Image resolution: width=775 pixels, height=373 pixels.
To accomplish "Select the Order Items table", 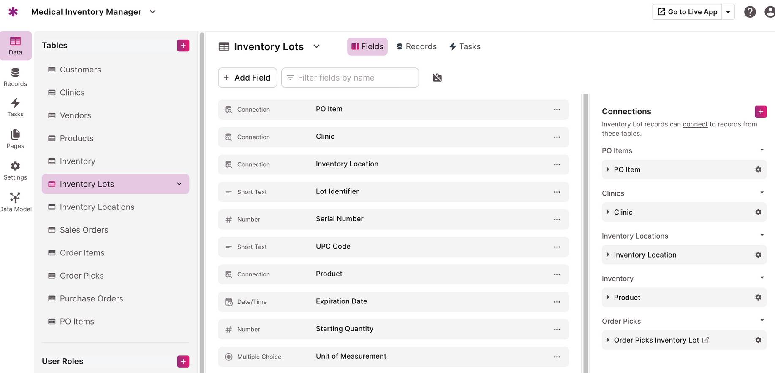I will click(115, 253).
